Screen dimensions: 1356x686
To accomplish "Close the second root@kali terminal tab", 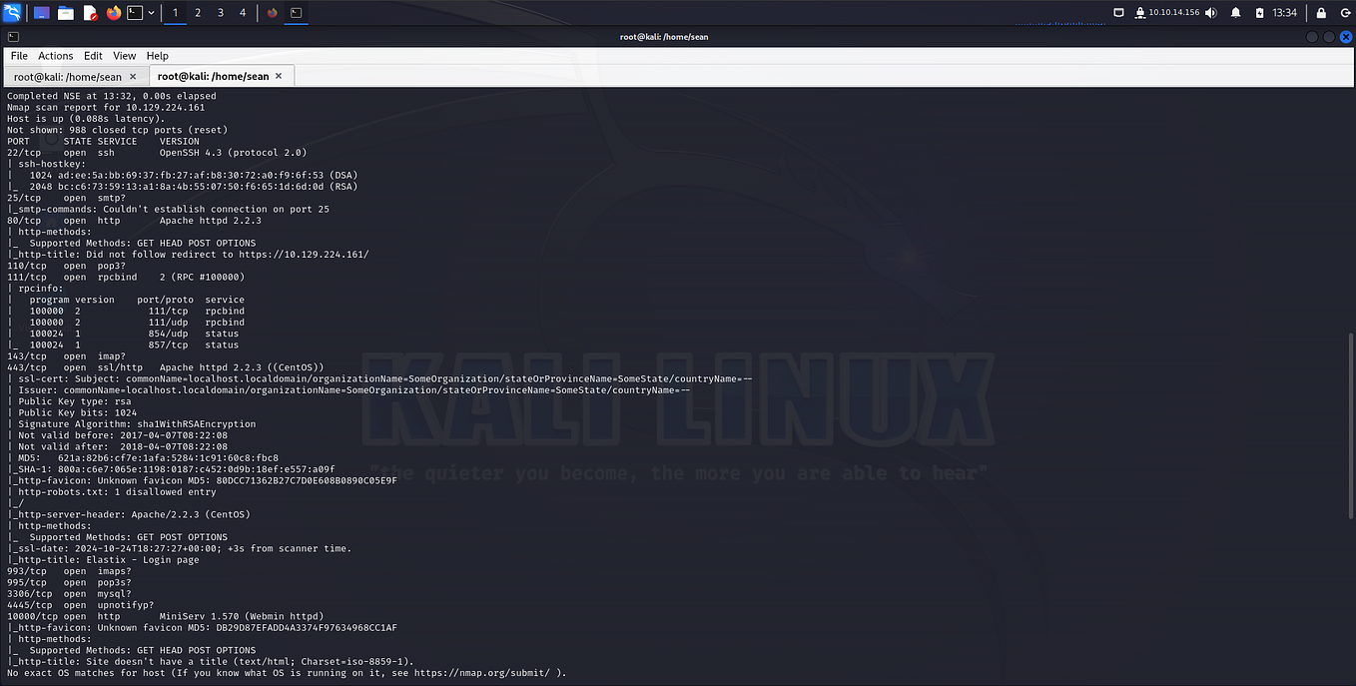I will click(x=279, y=75).
